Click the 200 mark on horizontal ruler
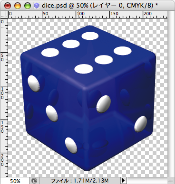Viewport: 175px width, 184px height. [x=148, y=14]
